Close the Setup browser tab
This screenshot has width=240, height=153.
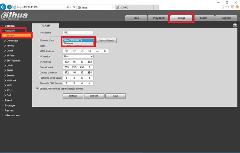(113, 7)
